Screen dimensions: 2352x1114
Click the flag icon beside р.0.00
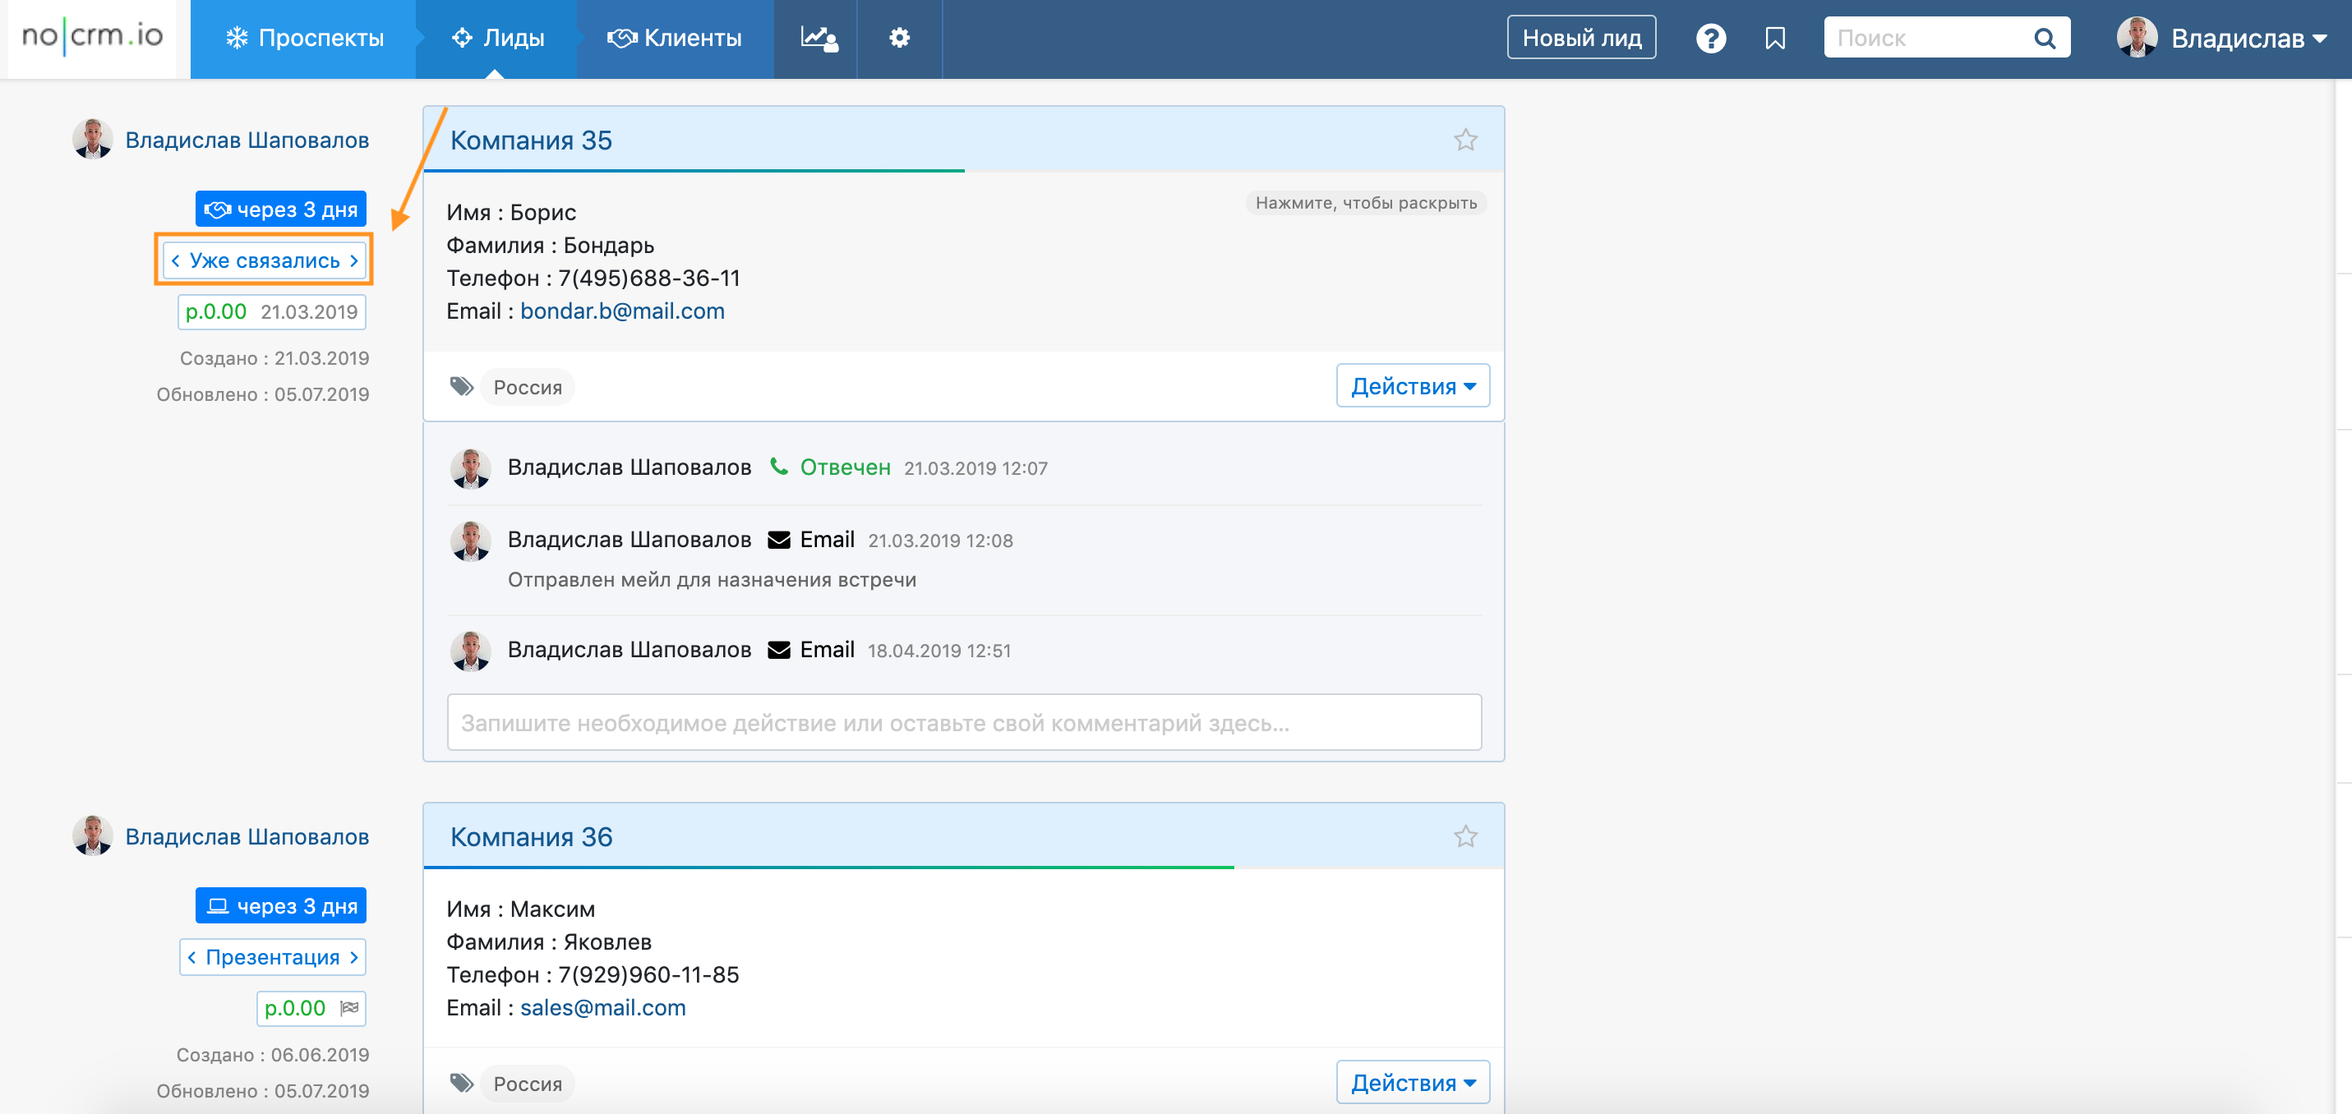pyautogui.click(x=350, y=1008)
